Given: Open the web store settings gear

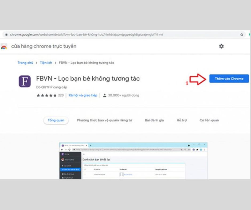Looking at the screenshot, I should 221,46.
